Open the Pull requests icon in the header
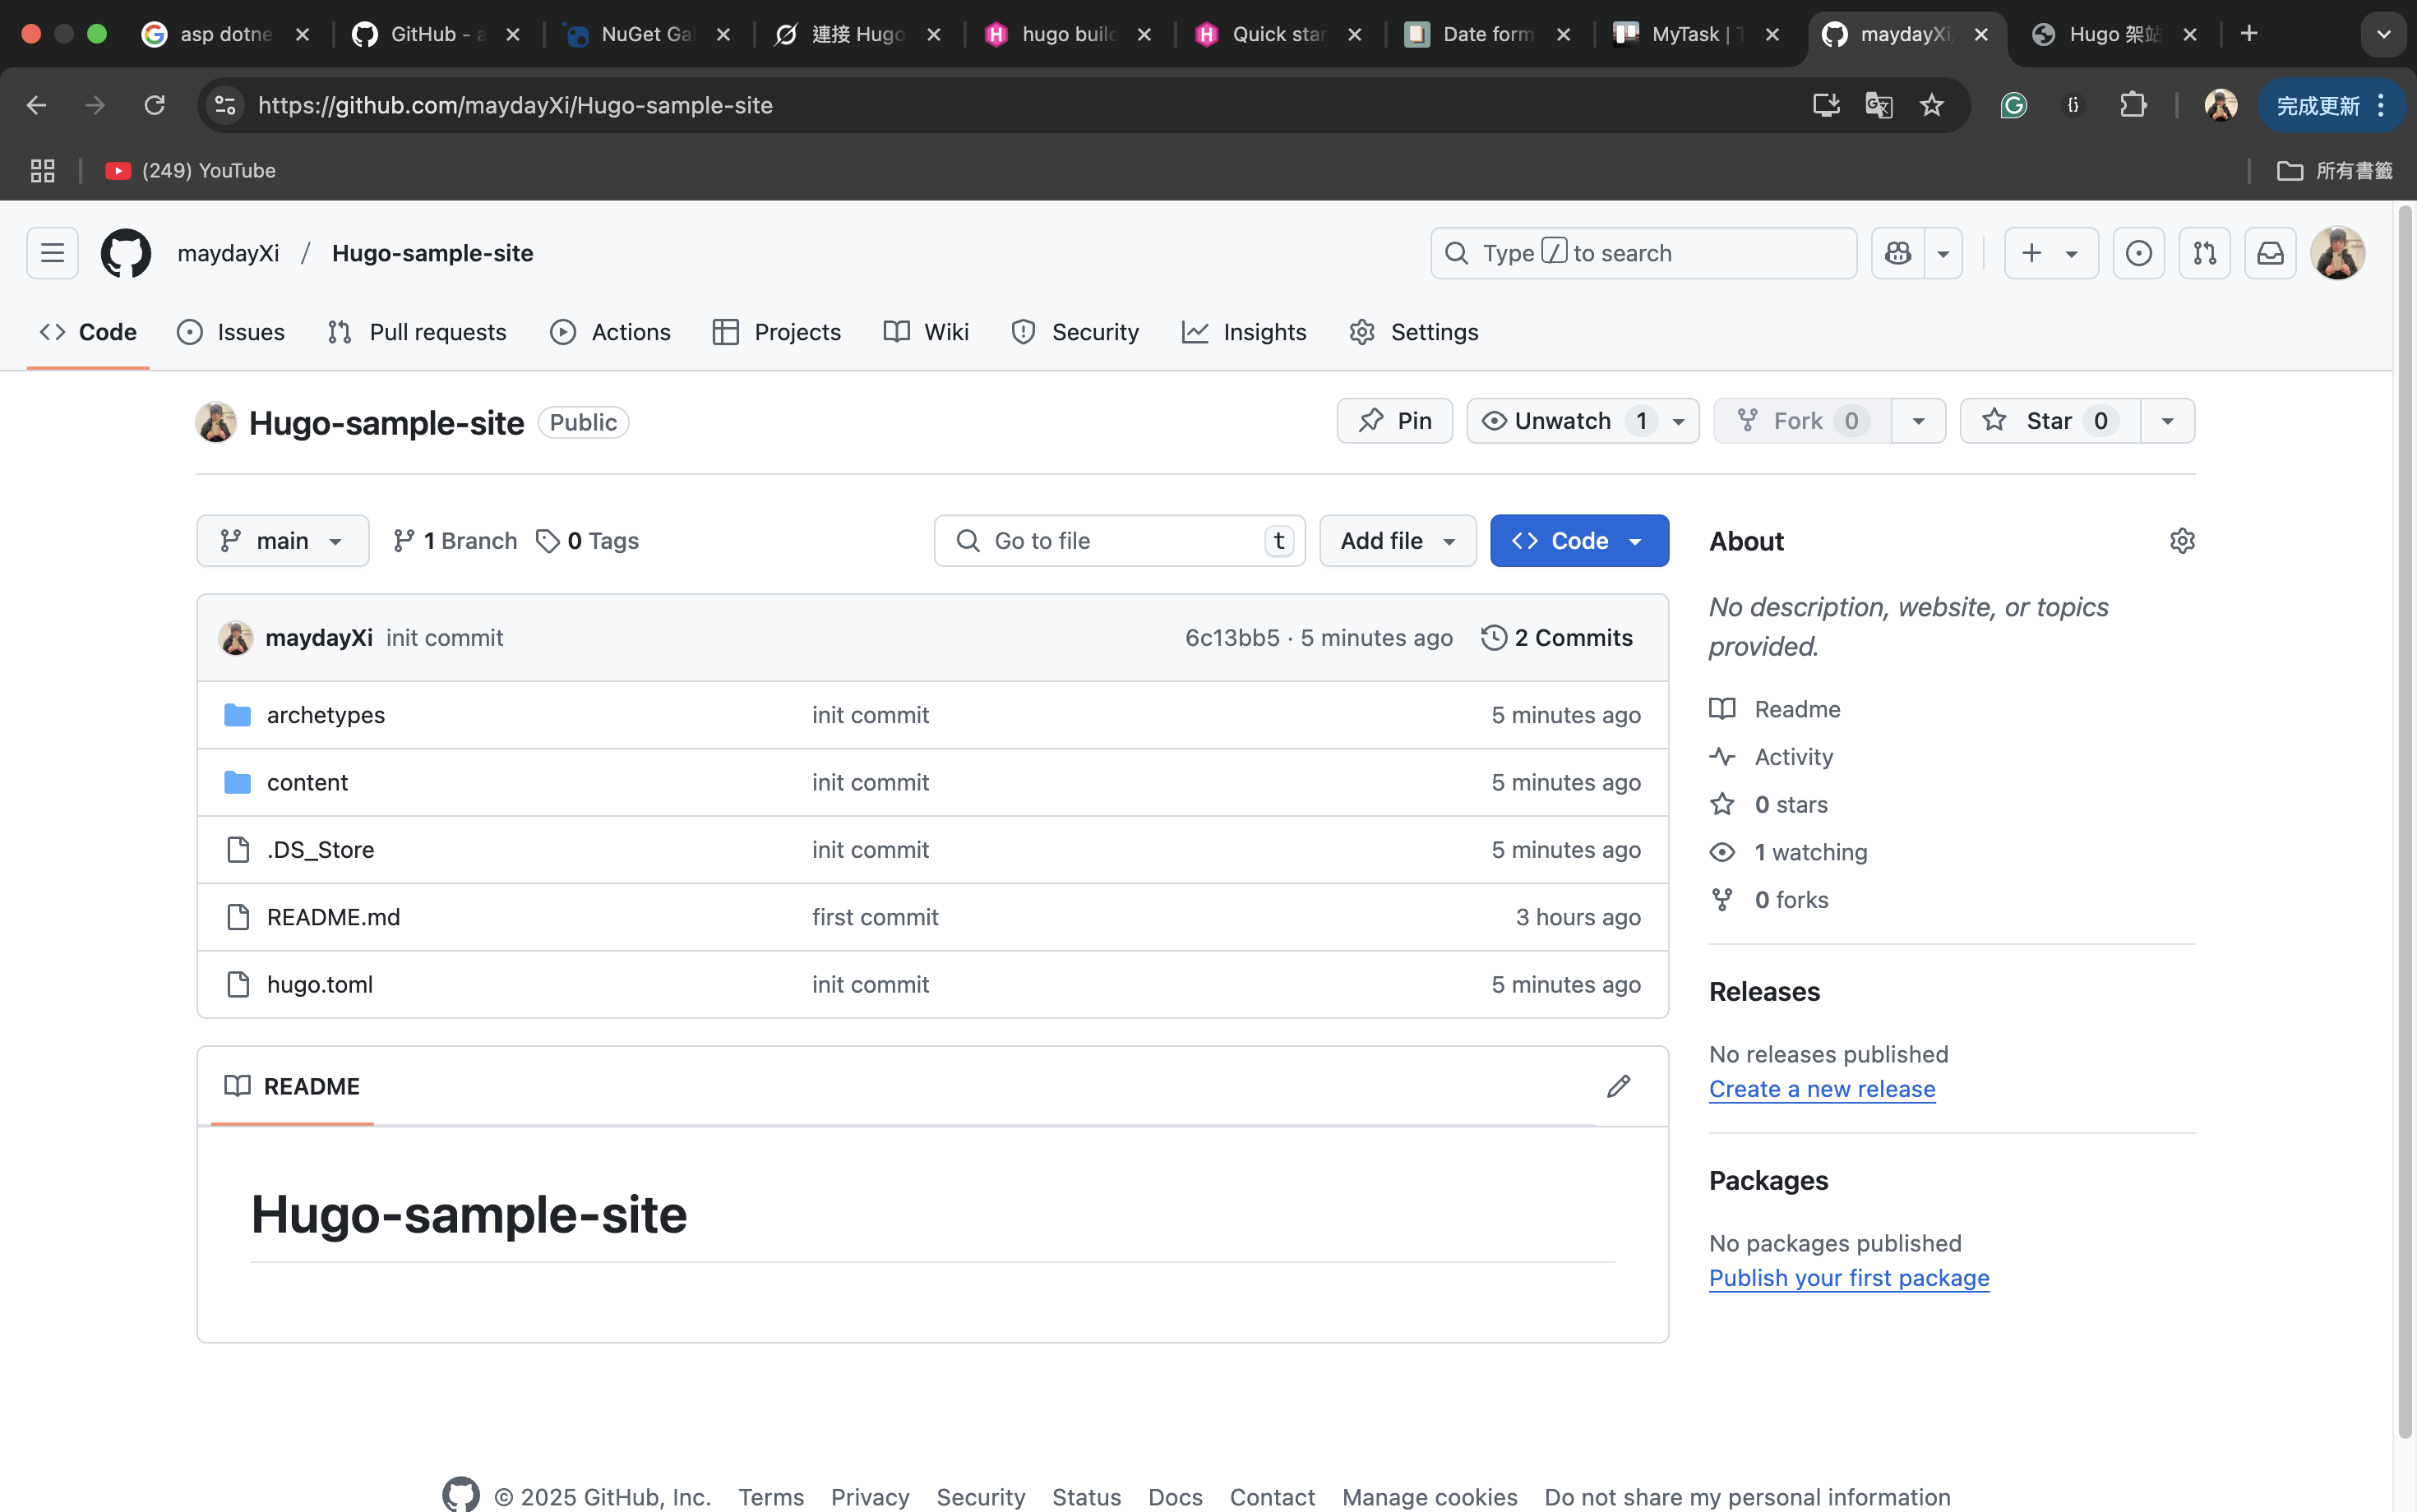 (2205, 253)
